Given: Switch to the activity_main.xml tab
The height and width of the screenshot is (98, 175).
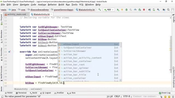Looking at the screenshot, I should tap(17, 14).
